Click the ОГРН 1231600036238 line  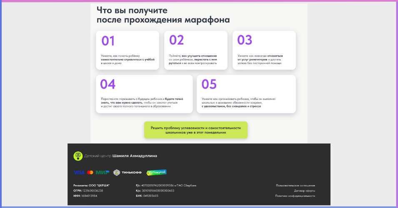pyautogui.click(x=88, y=191)
